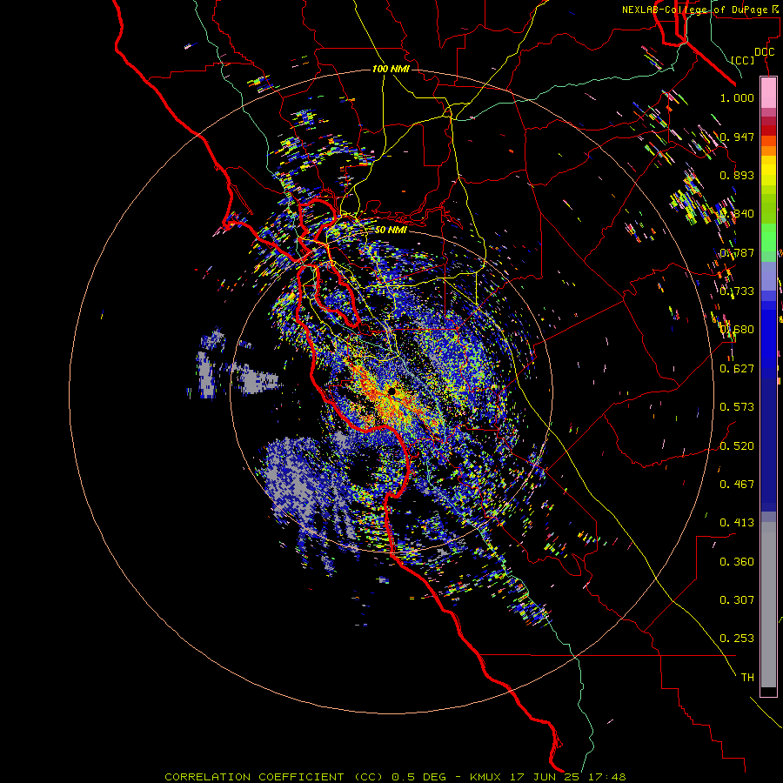Viewport: 783px width, 783px height.
Task: Select the 0.520 scale value
Action: (x=737, y=446)
